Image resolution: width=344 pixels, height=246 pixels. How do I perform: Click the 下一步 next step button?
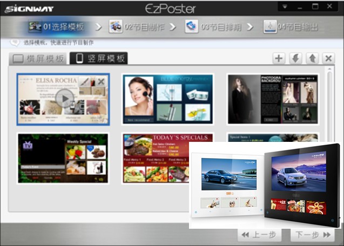312,235
